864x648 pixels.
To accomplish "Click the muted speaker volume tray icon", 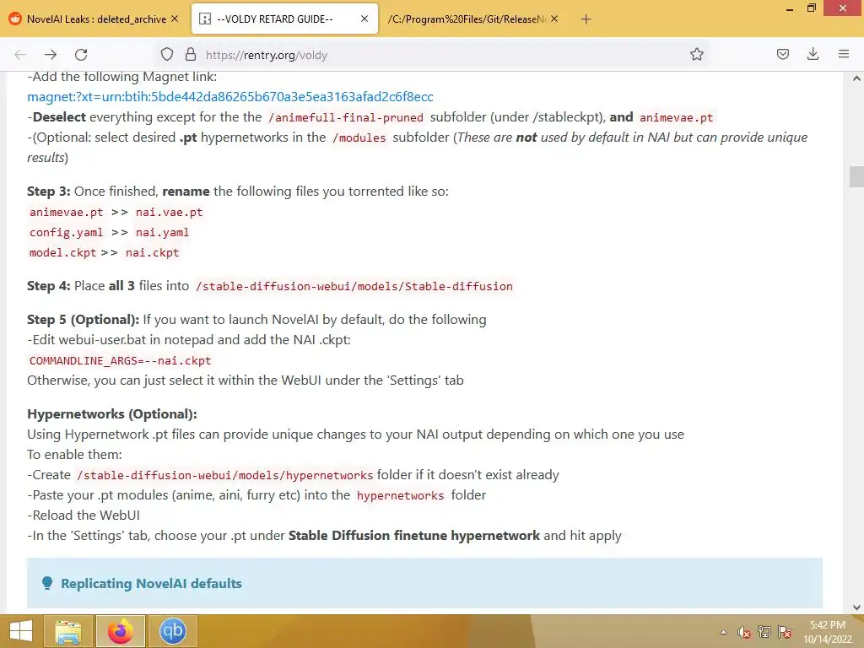I will [743, 632].
